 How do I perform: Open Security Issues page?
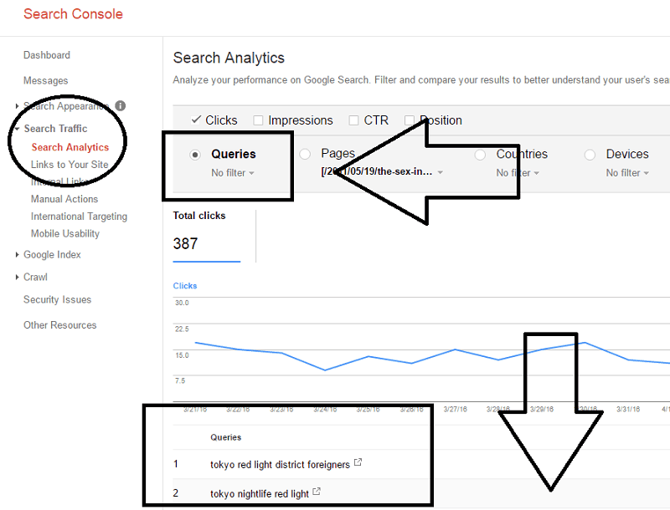[57, 300]
